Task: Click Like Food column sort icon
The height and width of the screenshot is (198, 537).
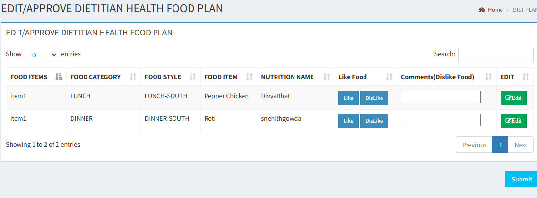Action: (x=389, y=77)
